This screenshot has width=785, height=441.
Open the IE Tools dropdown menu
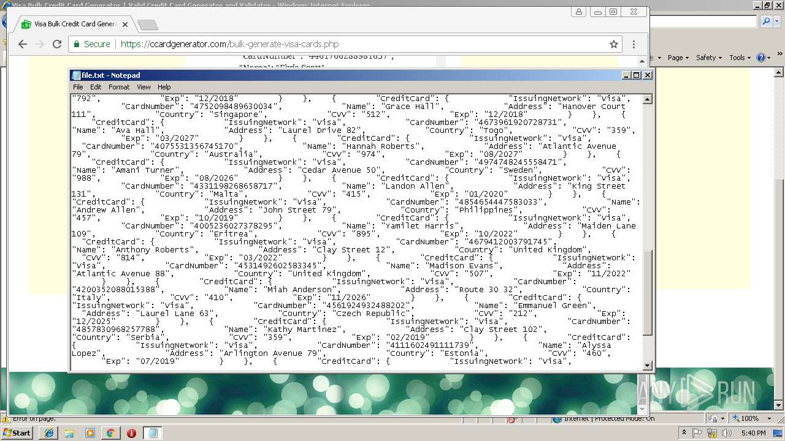740,58
